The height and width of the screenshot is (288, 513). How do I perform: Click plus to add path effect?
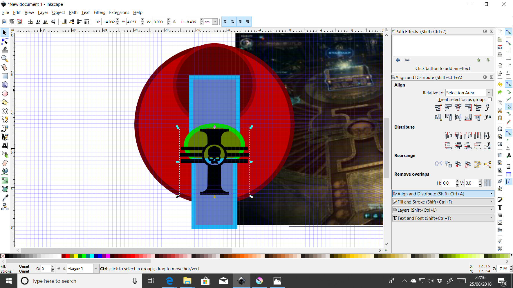[398, 60]
